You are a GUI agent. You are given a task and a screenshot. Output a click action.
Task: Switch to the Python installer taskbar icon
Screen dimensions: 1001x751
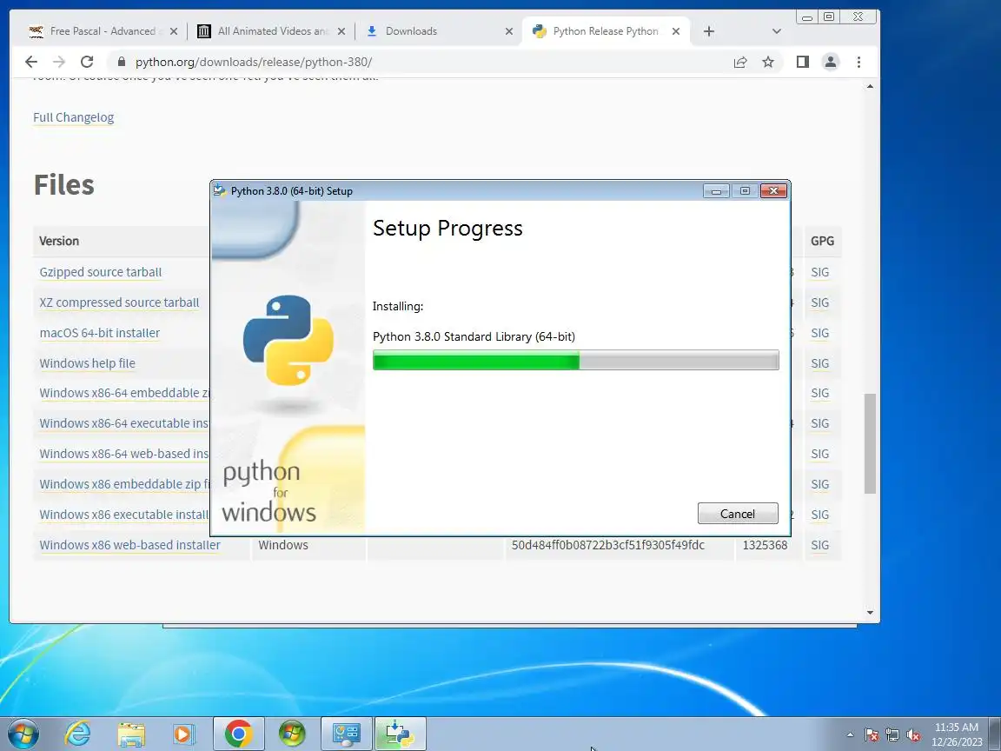401,734
